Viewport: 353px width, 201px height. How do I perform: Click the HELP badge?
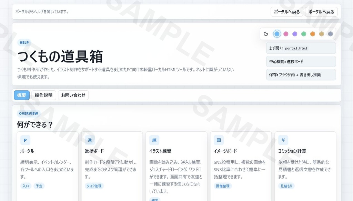coord(24,42)
